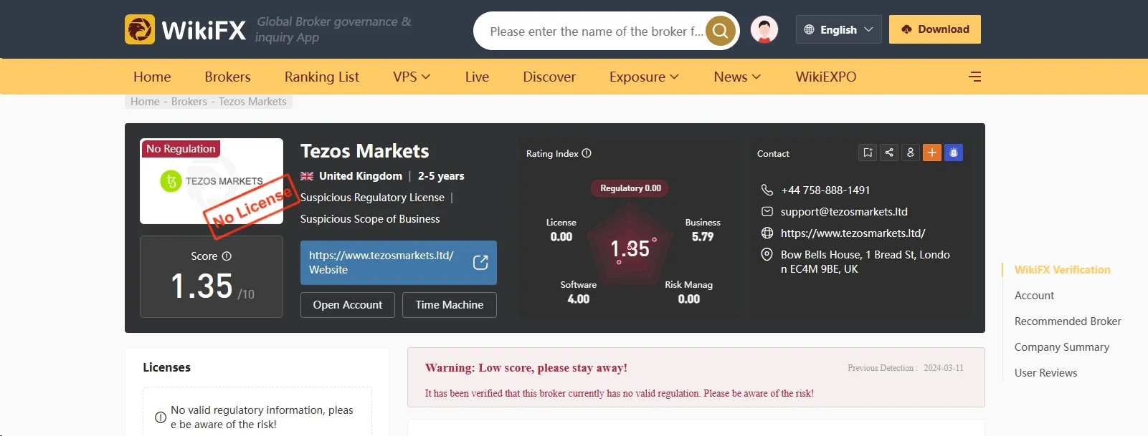1148x436 pixels.
Task: Open the hamburger menu in nav bar
Action: pyautogui.click(x=974, y=77)
